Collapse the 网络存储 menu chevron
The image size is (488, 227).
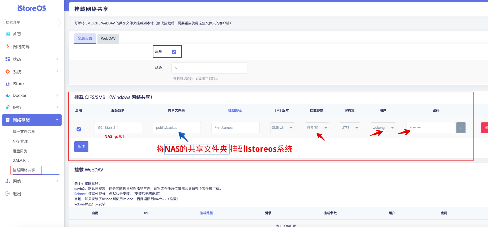pos(57,120)
